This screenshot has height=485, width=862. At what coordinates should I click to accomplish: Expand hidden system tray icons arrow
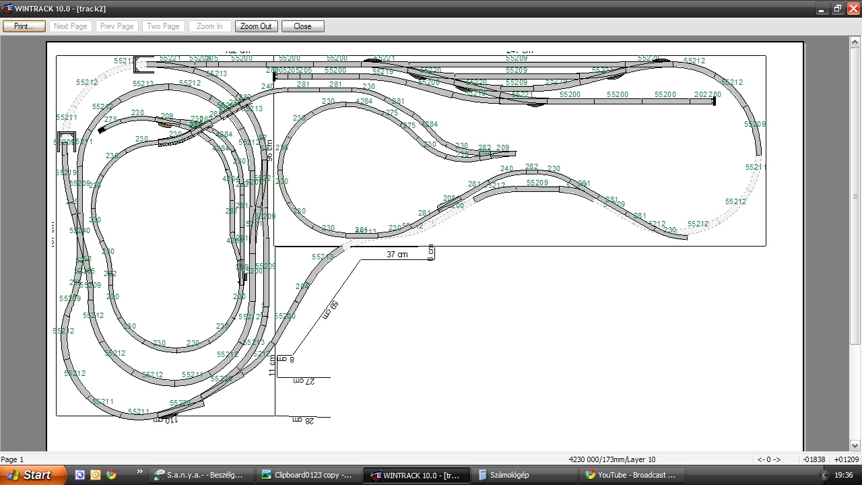point(822,475)
